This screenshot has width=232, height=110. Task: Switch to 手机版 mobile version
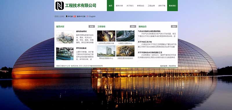(x=70, y=17)
